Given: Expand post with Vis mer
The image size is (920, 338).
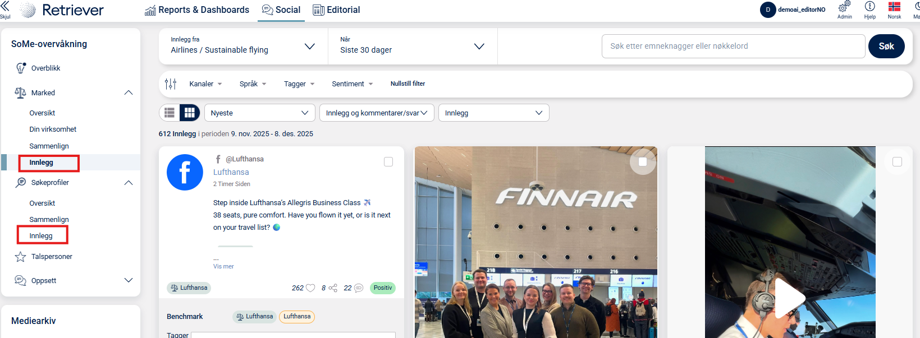Looking at the screenshot, I should [x=223, y=267].
